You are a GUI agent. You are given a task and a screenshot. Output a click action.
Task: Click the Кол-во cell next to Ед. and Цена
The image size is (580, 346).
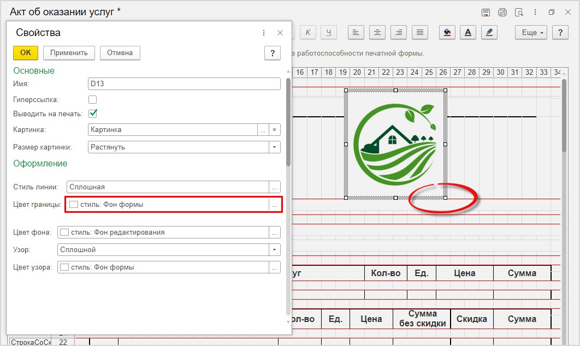click(386, 273)
